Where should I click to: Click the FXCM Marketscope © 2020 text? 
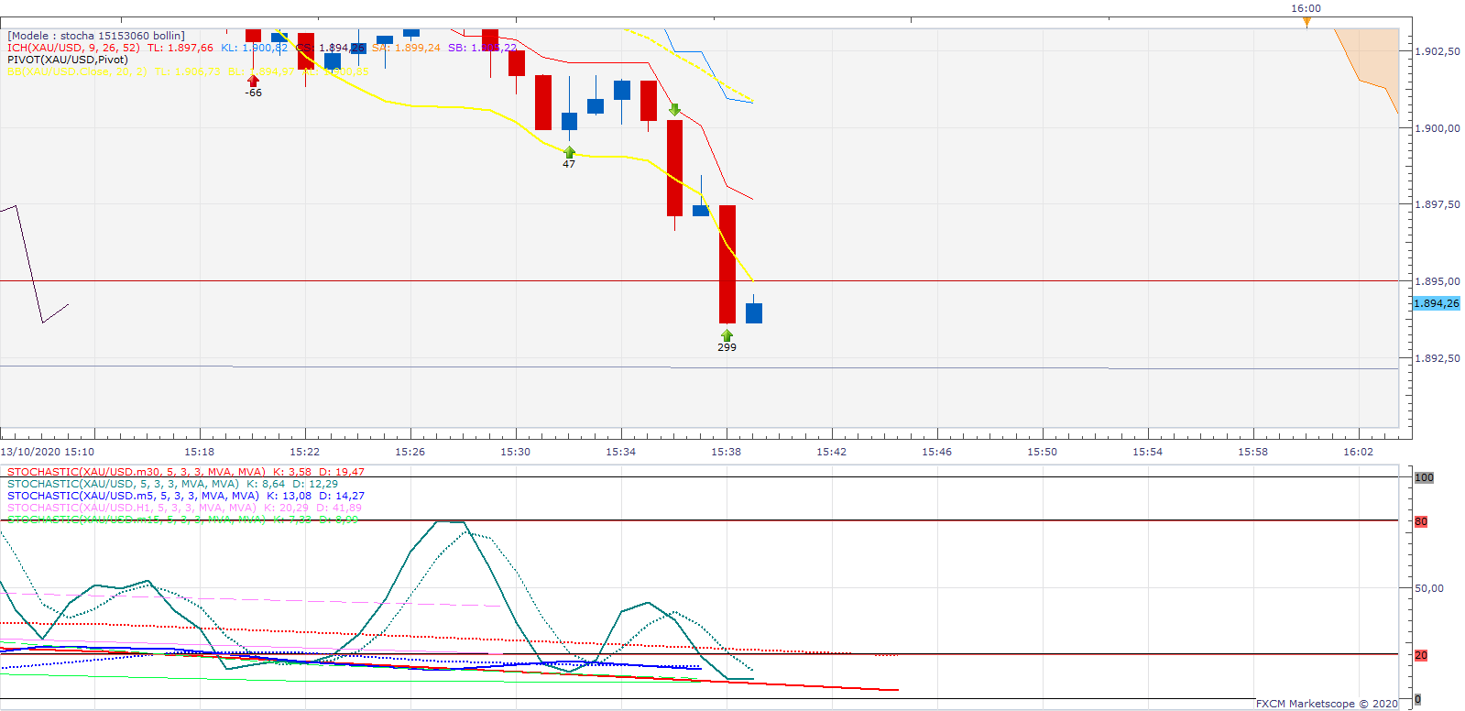[x=1328, y=704]
